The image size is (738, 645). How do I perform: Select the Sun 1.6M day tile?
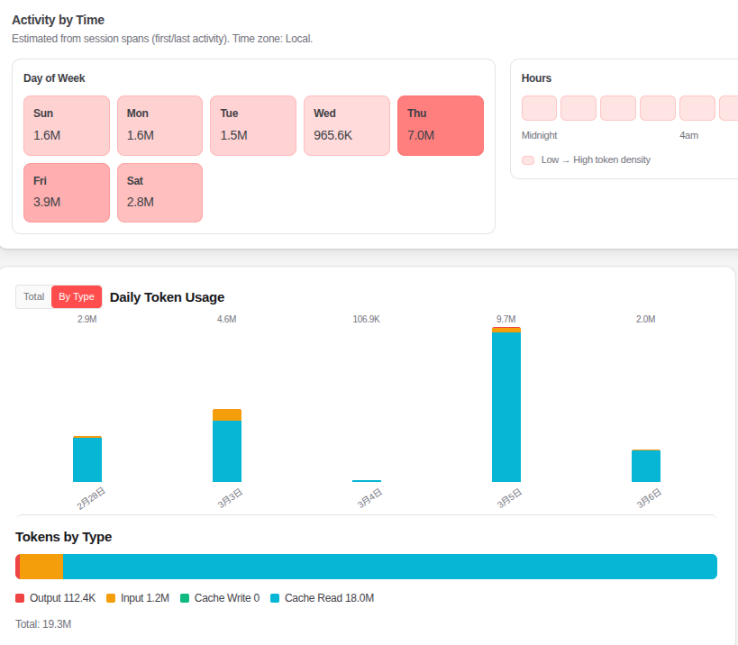click(x=67, y=125)
